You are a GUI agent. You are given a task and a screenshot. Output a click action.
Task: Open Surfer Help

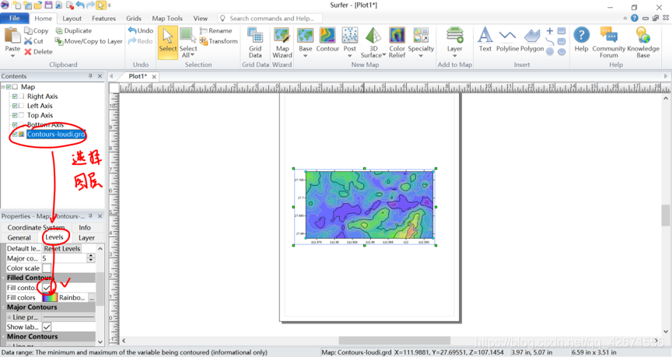tap(581, 40)
